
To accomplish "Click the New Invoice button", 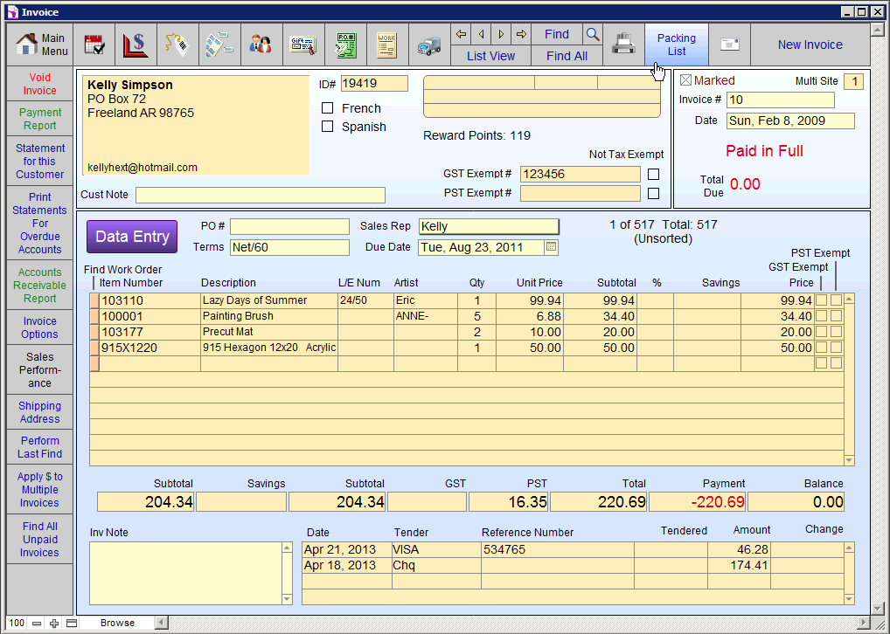I will point(810,45).
